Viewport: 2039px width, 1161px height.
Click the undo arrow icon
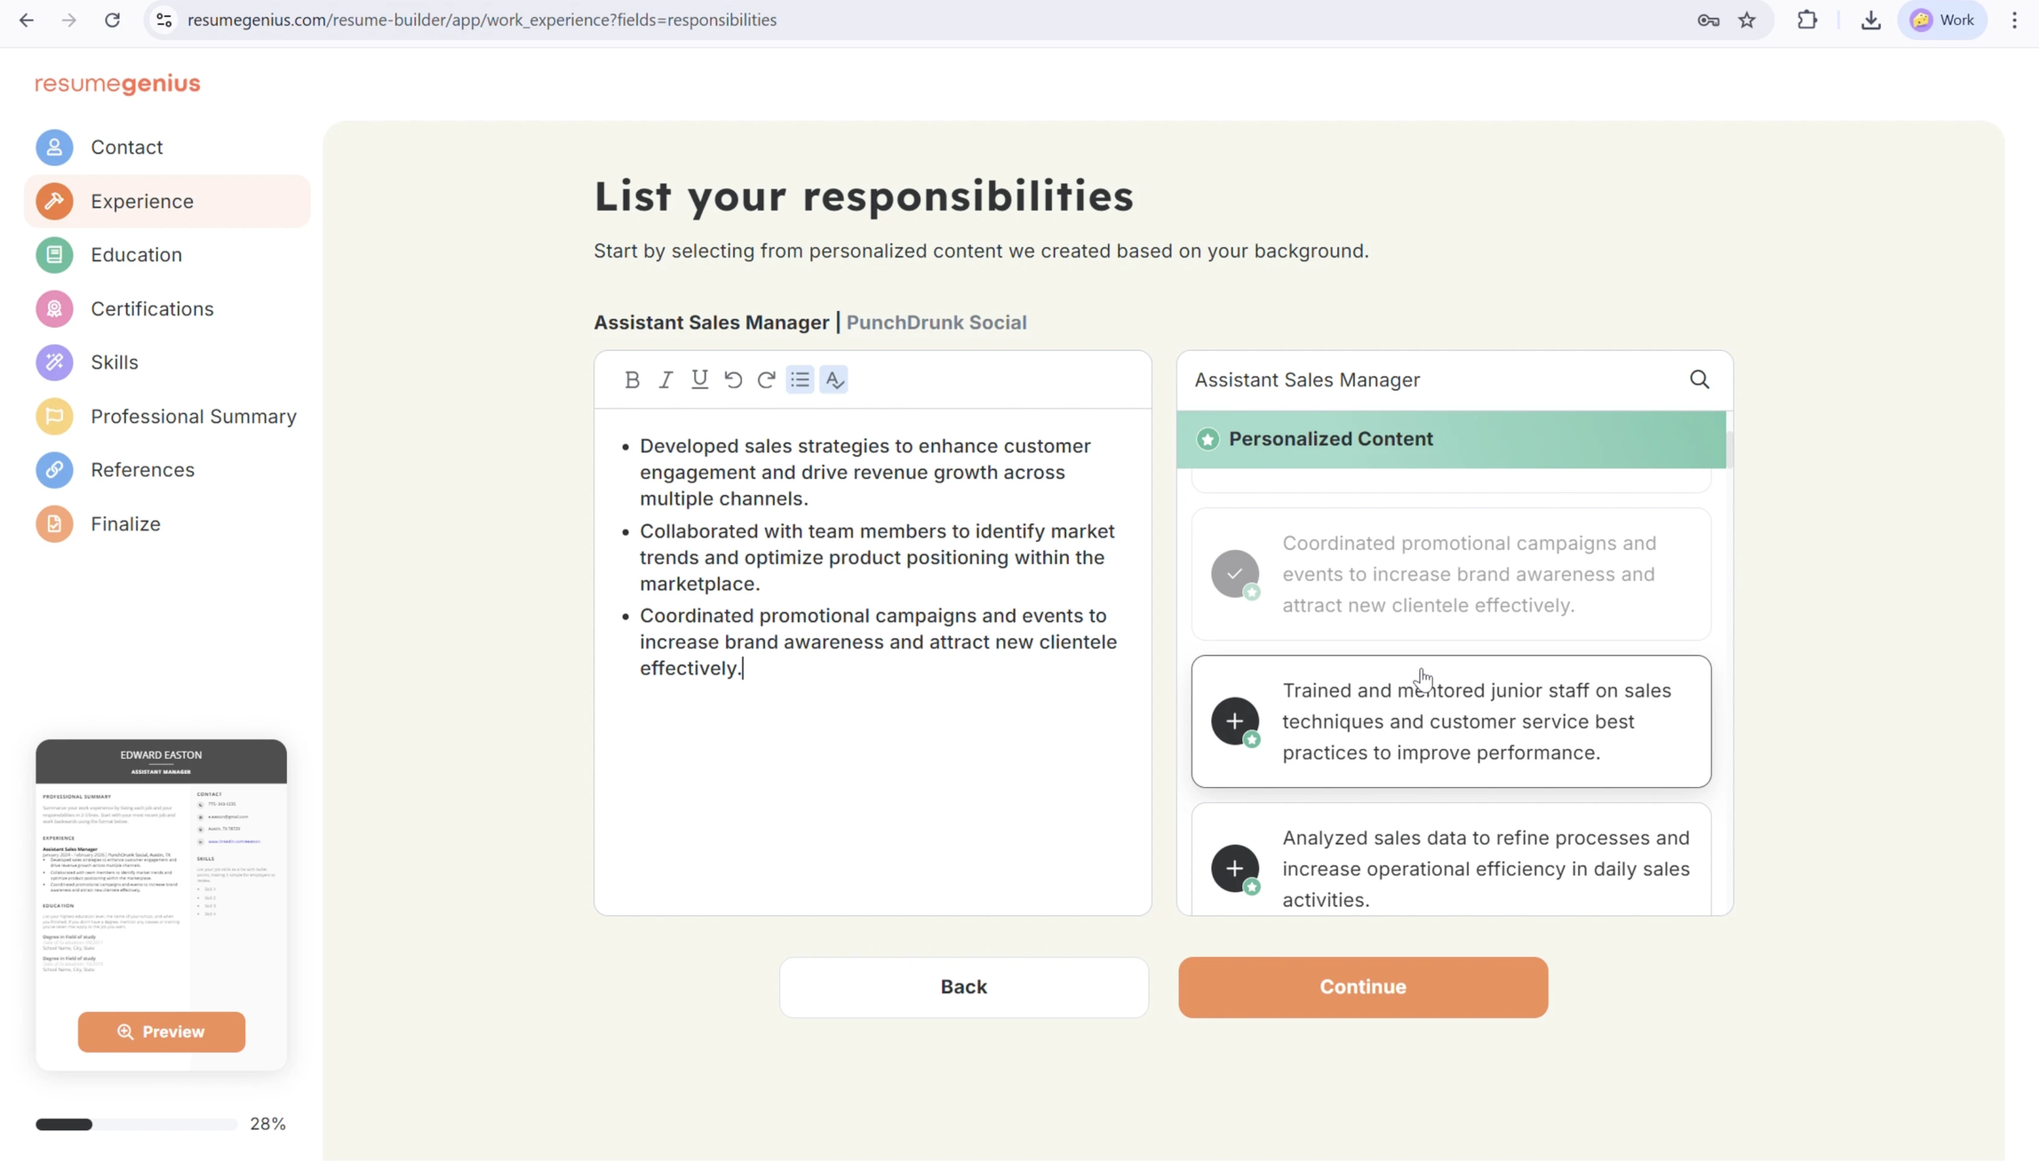[x=733, y=380]
